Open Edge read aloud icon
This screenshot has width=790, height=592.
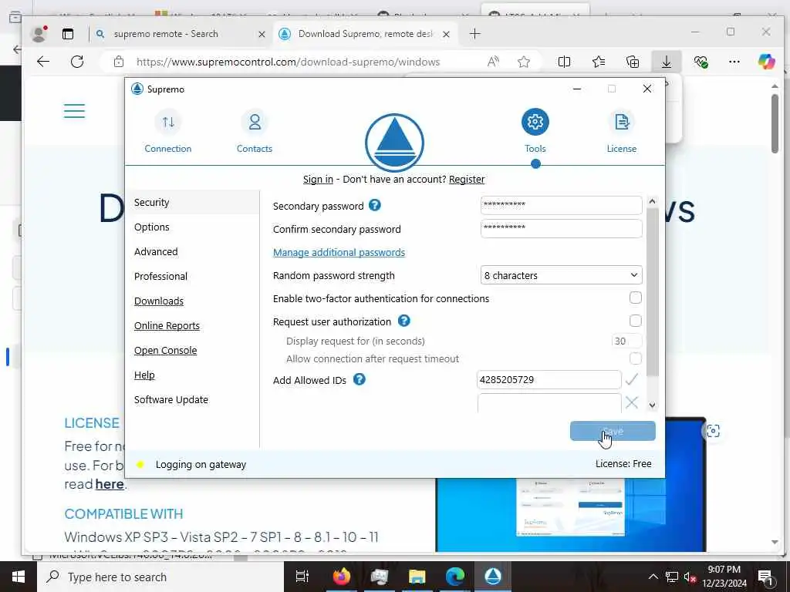tap(493, 62)
